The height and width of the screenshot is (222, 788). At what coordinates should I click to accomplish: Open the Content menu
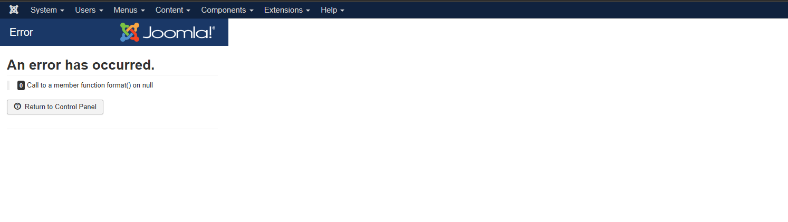173,10
